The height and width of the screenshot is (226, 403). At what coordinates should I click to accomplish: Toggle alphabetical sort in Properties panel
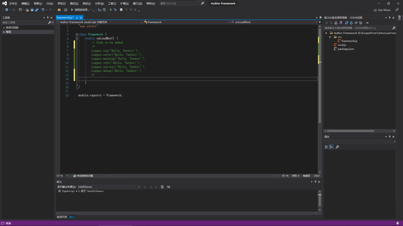pos(331,147)
